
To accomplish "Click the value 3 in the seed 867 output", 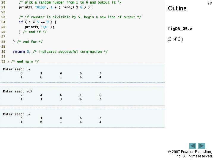I will pyautogui.click(x=61, y=99).
